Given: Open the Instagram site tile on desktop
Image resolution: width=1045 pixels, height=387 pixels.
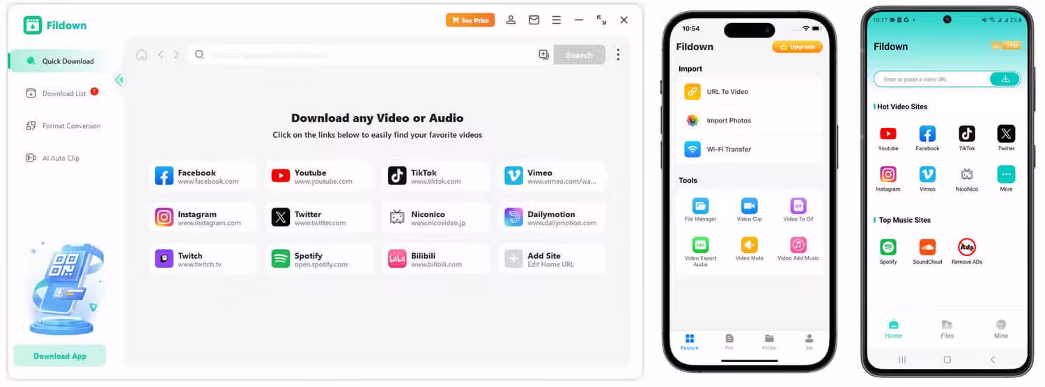Looking at the screenshot, I should click(203, 217).
